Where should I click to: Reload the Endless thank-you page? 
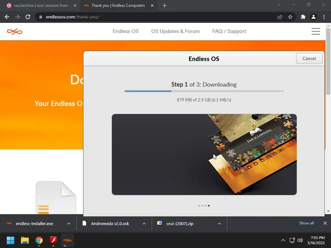click(x=28, y=17)
